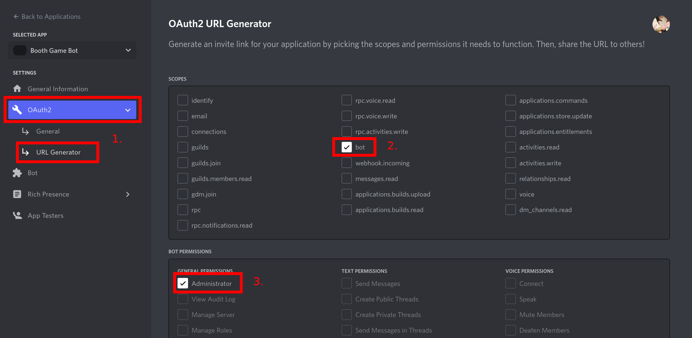The image size is (692, 338).
Task: Enable the guilds scope
Action: (183, 147)
